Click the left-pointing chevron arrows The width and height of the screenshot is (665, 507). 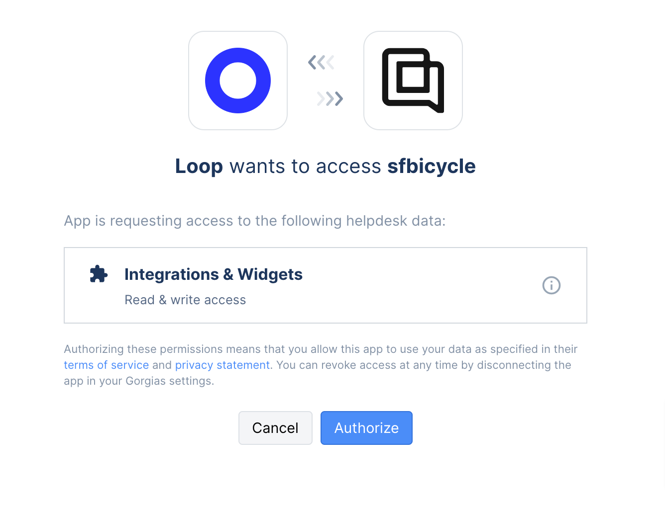point(321,62)
